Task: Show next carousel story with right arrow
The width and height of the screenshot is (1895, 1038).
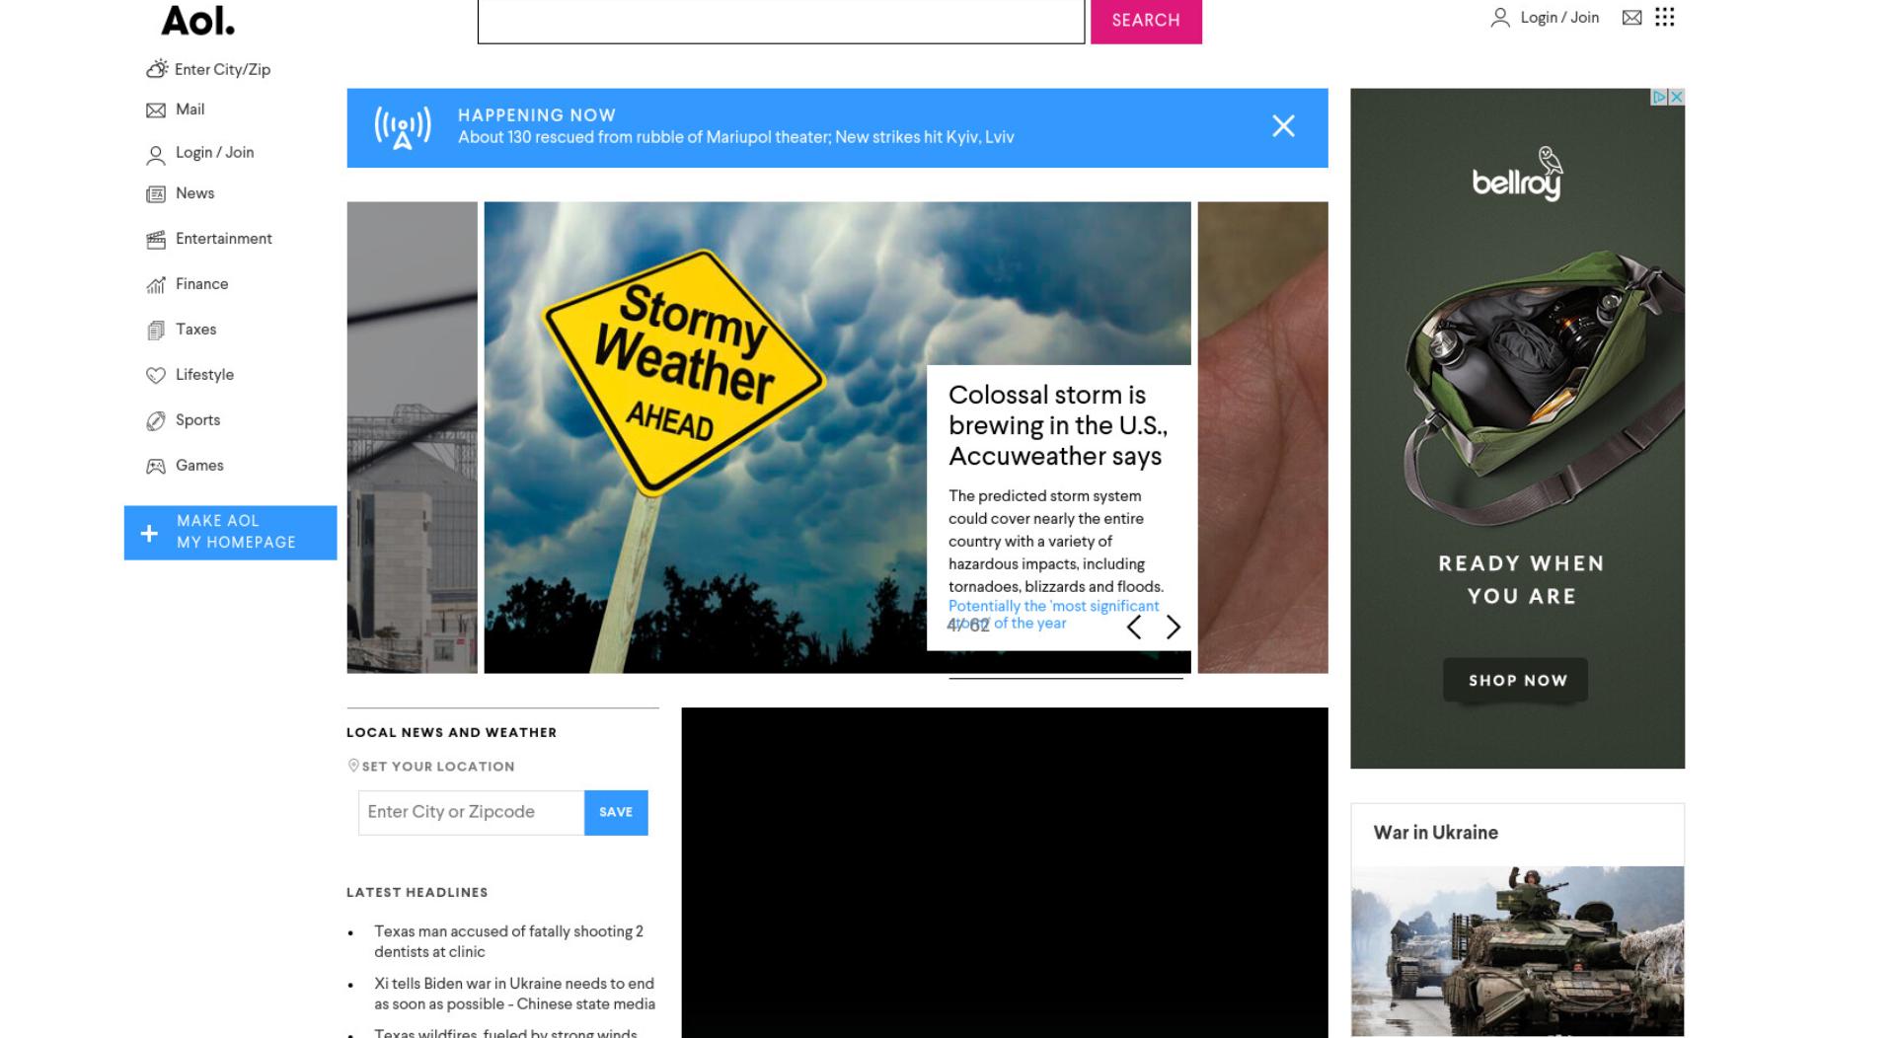Action: coord(1173,628)
